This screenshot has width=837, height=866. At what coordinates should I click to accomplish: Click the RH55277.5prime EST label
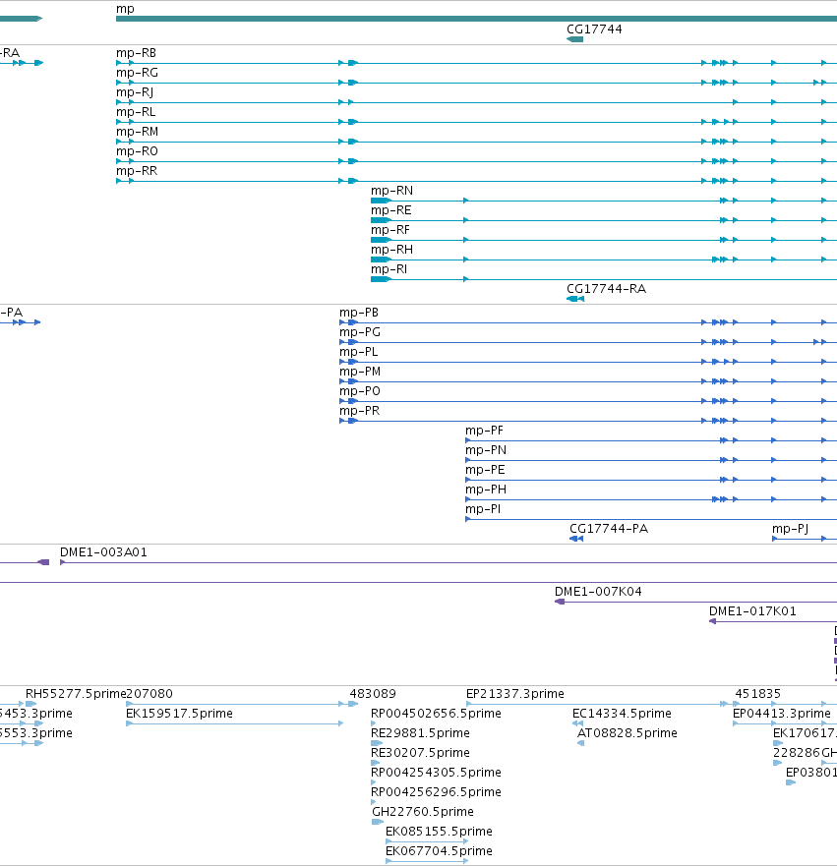(x=76, y=694)
